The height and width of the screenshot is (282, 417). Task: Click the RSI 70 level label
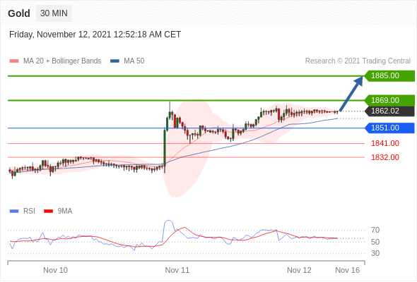point(375,230)
